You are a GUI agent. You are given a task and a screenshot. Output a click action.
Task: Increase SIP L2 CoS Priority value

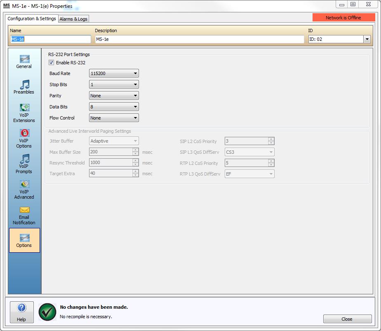(271, 139)
